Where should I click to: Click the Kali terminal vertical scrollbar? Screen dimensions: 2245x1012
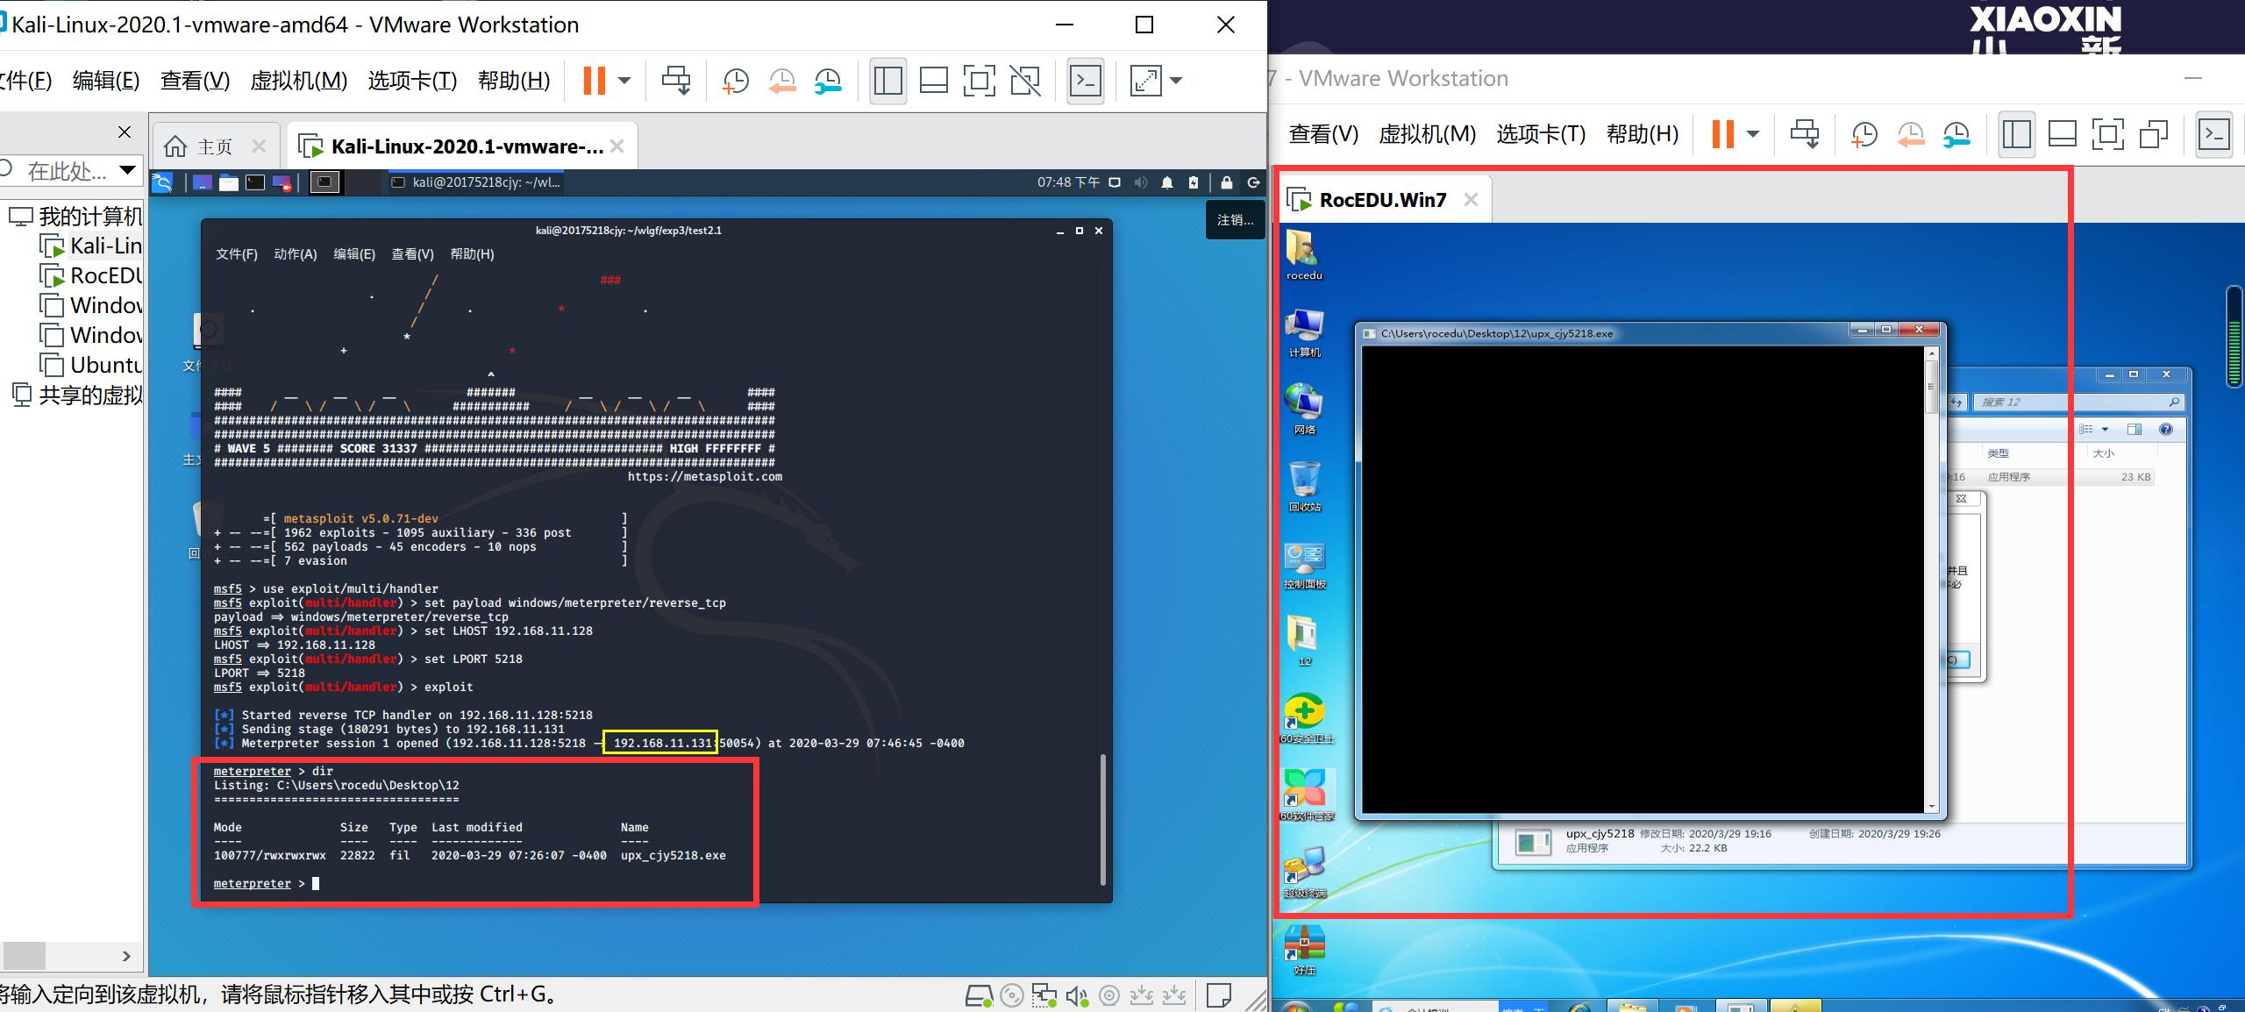tap(1102, 819)
